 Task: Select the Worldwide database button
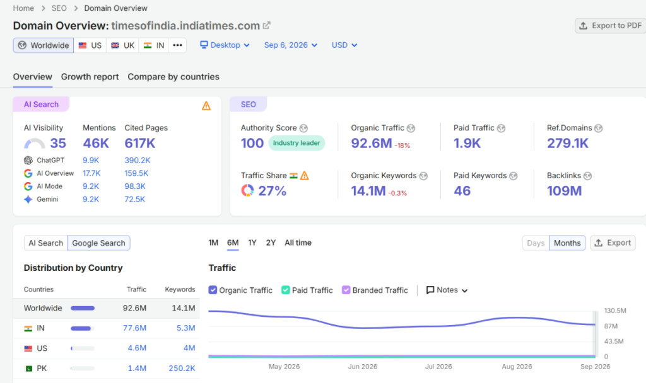click(x=44, y=45)
